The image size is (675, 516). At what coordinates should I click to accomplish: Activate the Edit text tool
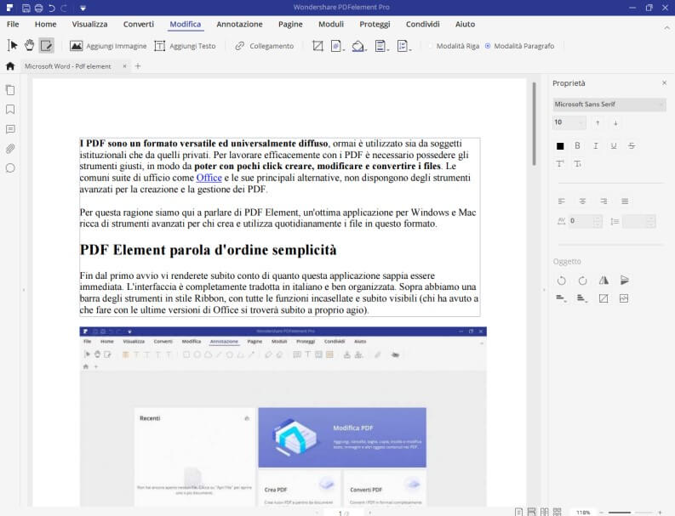click(x=46, y=45)
